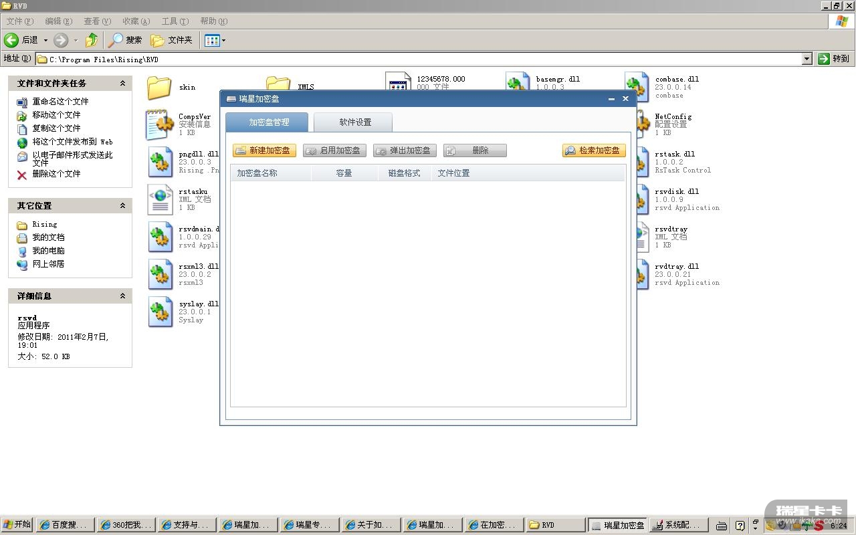Open 我的文档 in 其它位置

48,237
